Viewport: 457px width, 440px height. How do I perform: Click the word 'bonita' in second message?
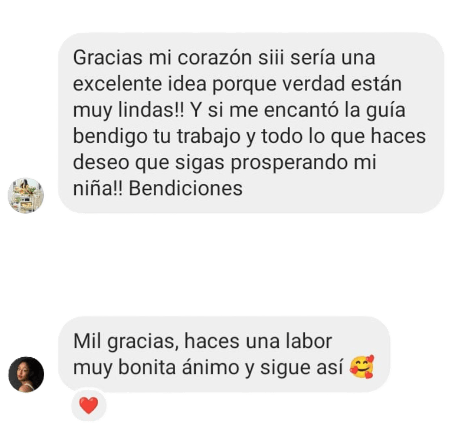click(147, 367)
